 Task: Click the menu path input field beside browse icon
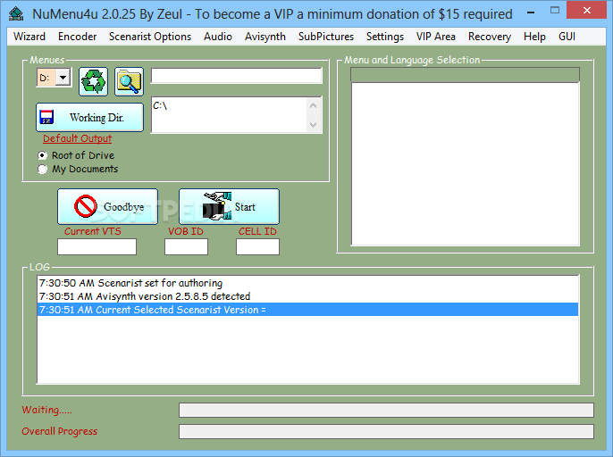pos(237,75)
